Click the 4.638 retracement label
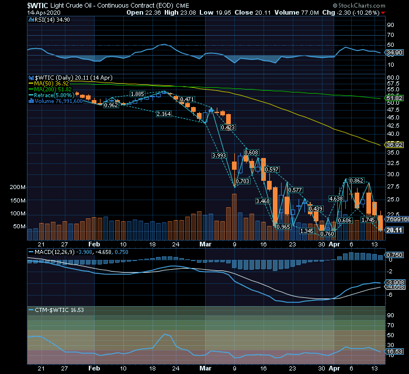The width and height of the screenshot is (409, 374). (336, 199)
